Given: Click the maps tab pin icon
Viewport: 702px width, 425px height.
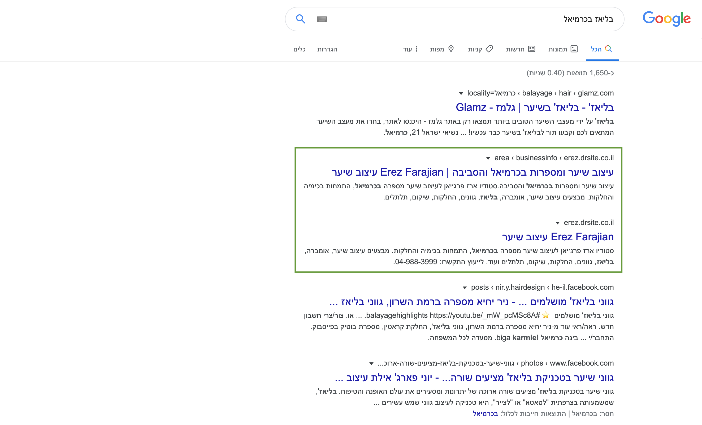Looking at the screenshot, I should (451, 49).
